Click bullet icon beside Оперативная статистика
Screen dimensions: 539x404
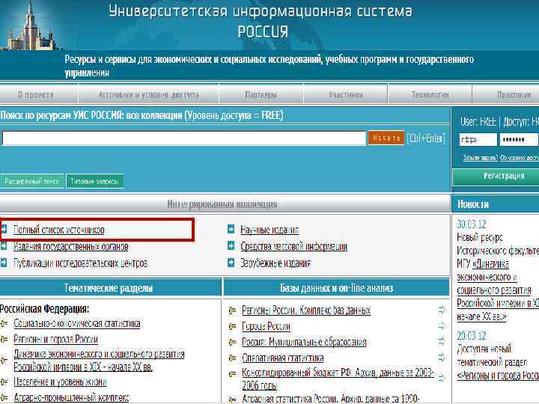(x=232, y=358)
